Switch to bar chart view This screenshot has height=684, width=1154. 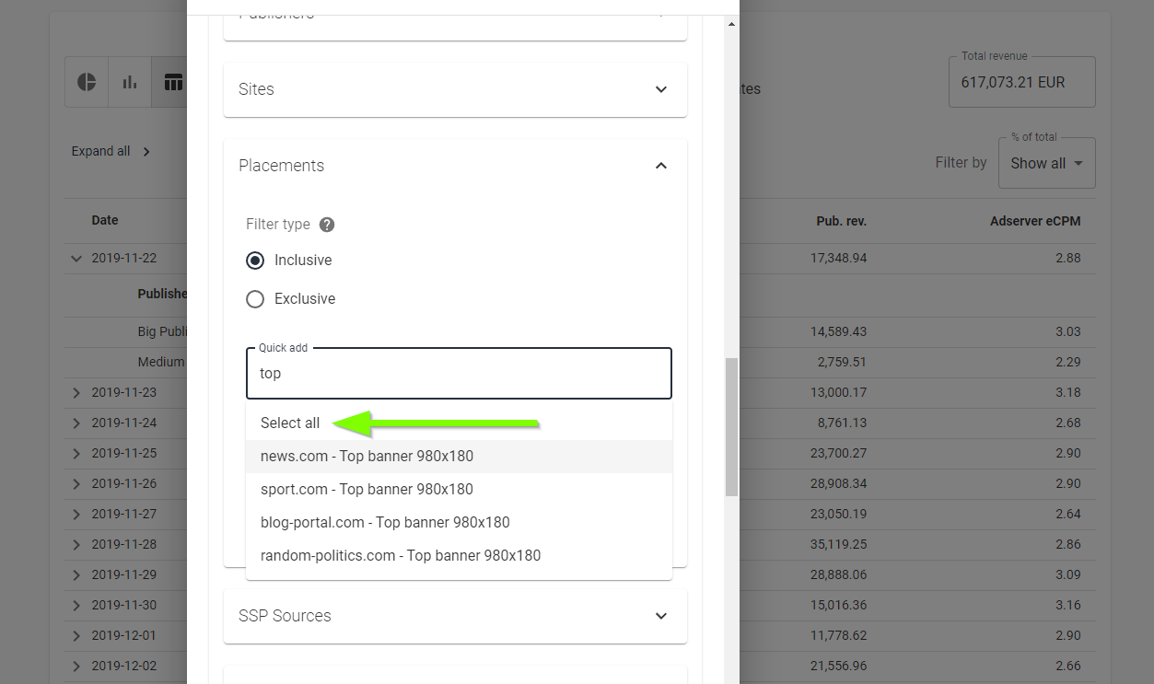[130, 82]
